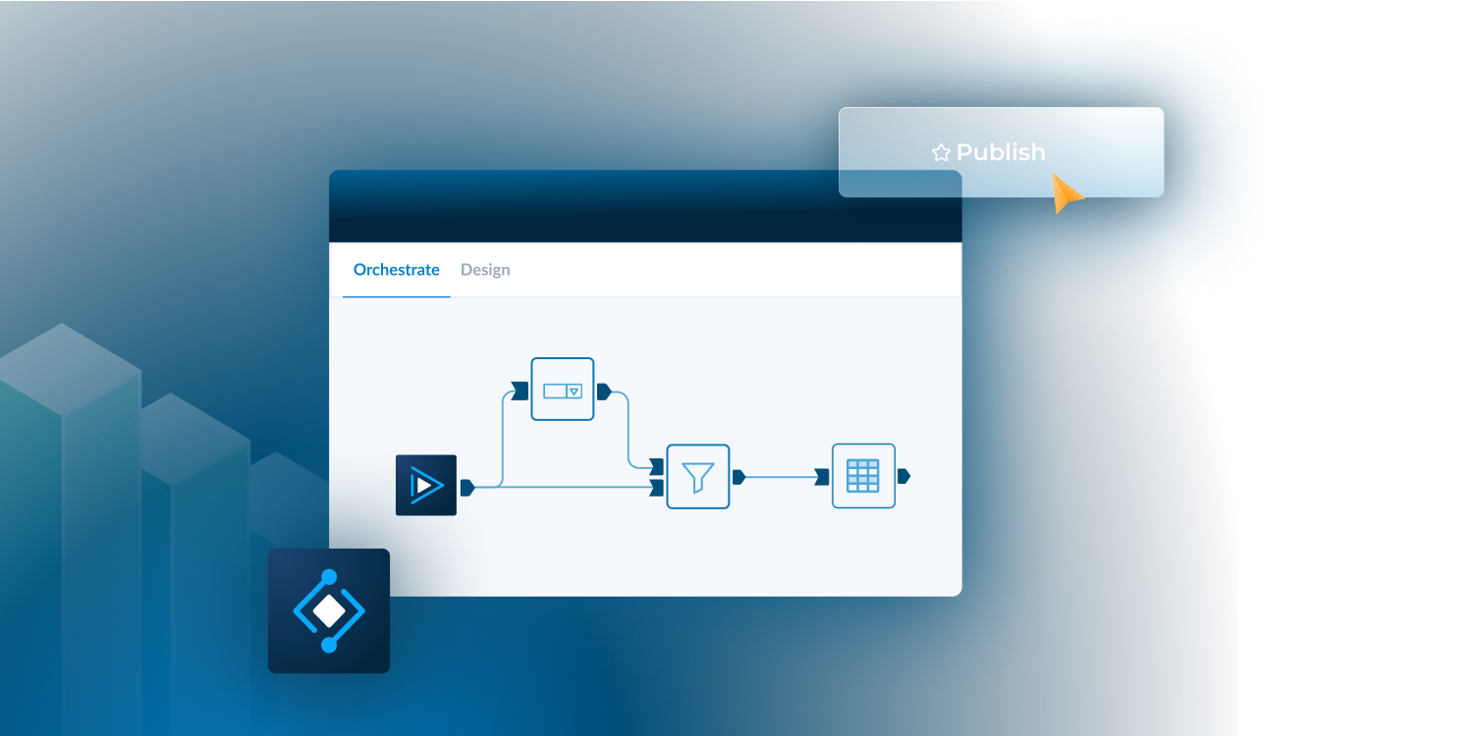
Task: Select the table grid node
Action: point(863,476)
